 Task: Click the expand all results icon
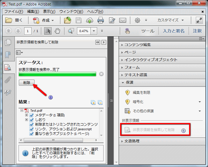(93, 102)
